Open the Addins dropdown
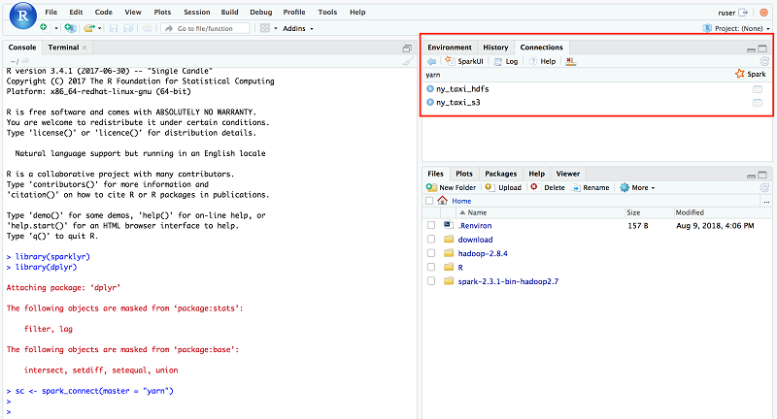777x419 pixels. coord(298,29)
